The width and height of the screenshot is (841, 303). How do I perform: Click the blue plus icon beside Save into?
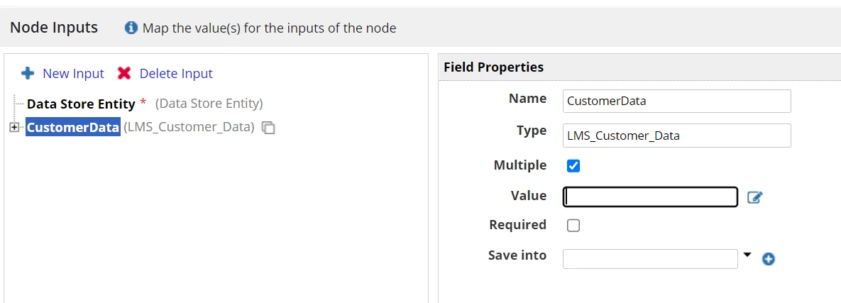coord(769,260)
